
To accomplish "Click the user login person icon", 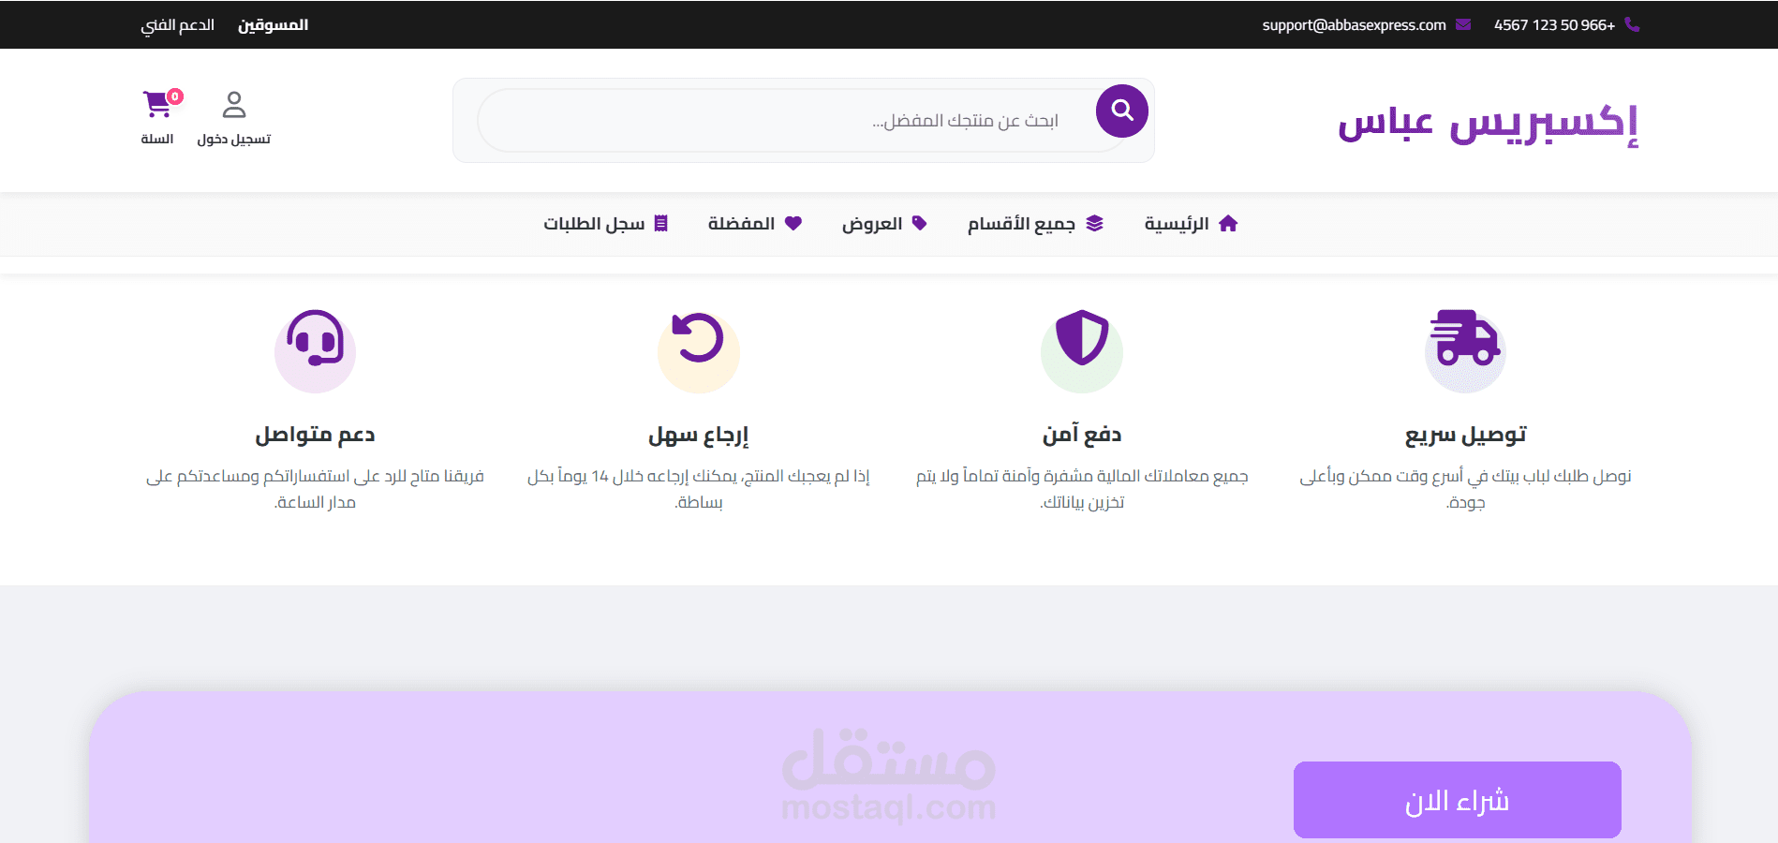I will (x=234, y=104).
